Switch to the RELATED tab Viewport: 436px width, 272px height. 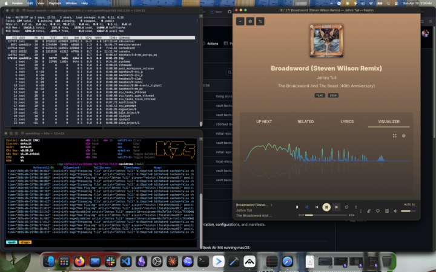tap(306, 121)
